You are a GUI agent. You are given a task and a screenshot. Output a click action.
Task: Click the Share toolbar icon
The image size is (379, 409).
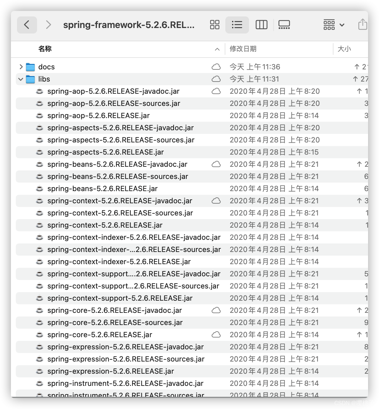click(x=362, y=24)
